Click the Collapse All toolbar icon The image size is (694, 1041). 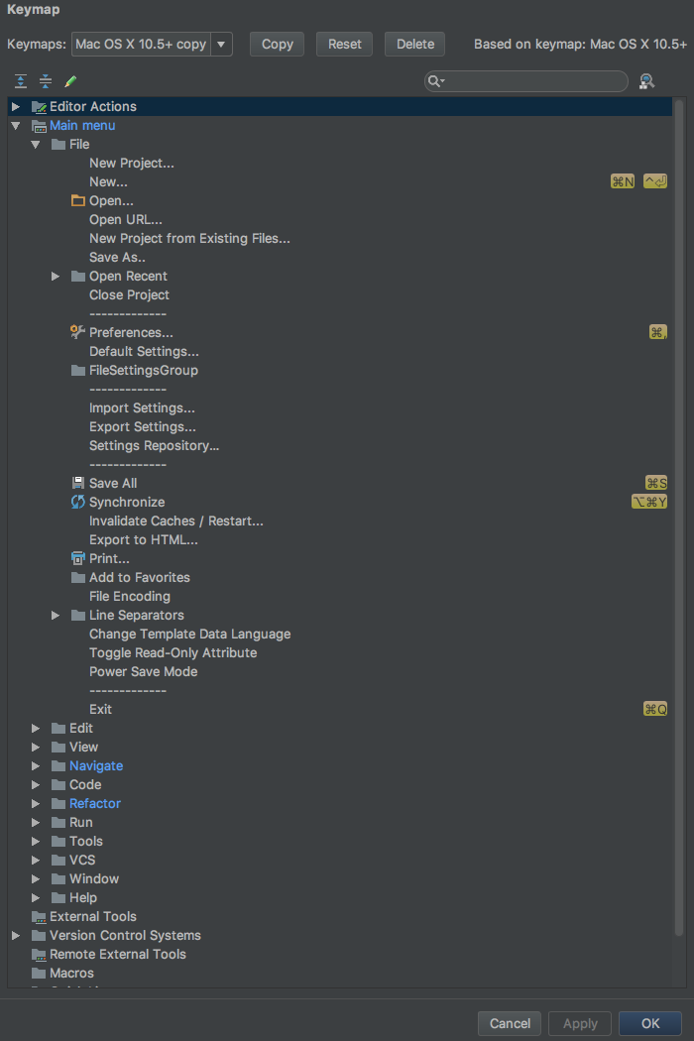click(45, 80)
